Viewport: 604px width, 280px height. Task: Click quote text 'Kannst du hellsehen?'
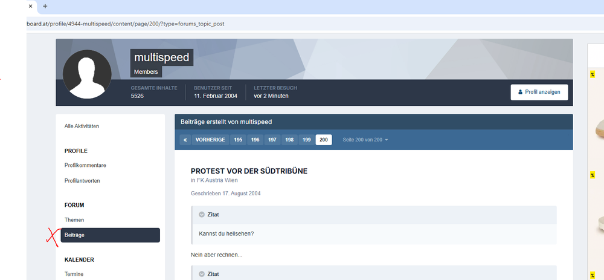[x=226, y=233]
